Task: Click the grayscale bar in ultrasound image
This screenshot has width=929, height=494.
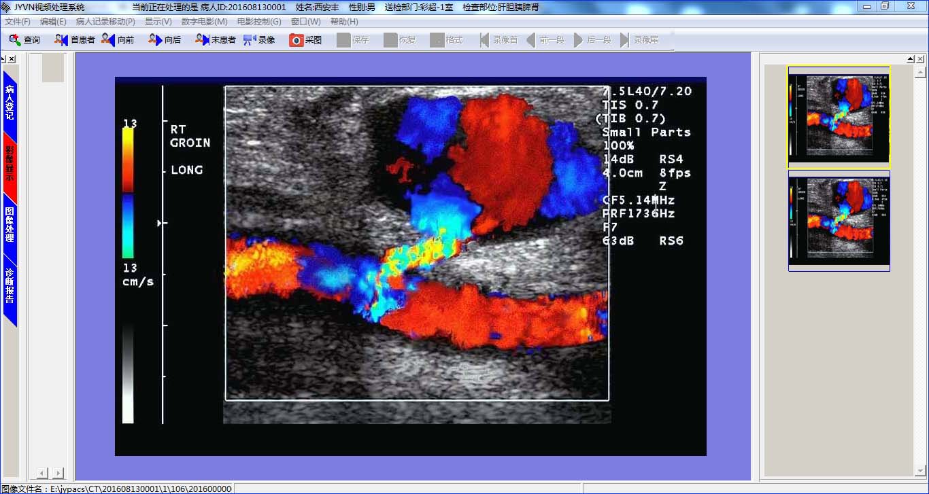Action: click(128, 374)
